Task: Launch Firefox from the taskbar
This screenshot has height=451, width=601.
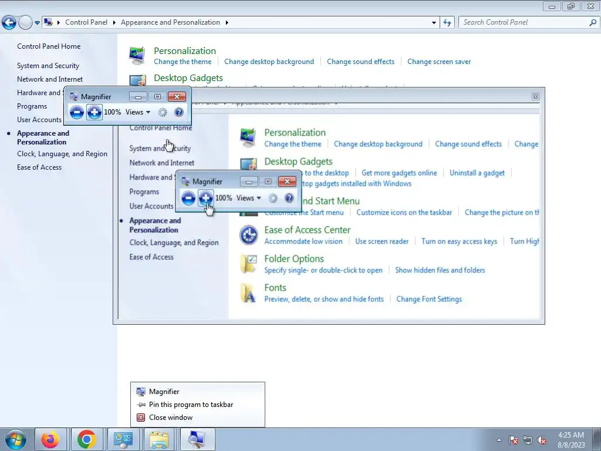Action: tap(50, 439)
